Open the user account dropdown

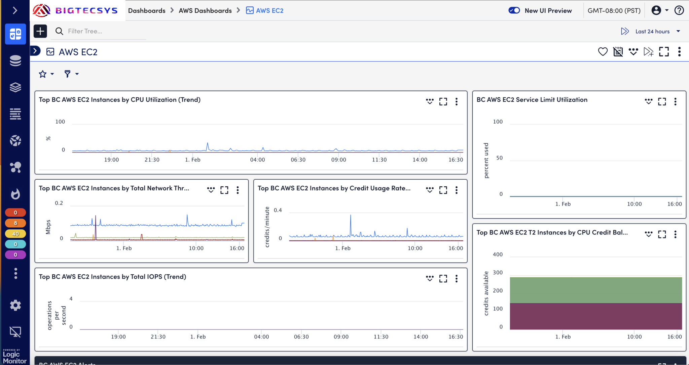(660, 10)
